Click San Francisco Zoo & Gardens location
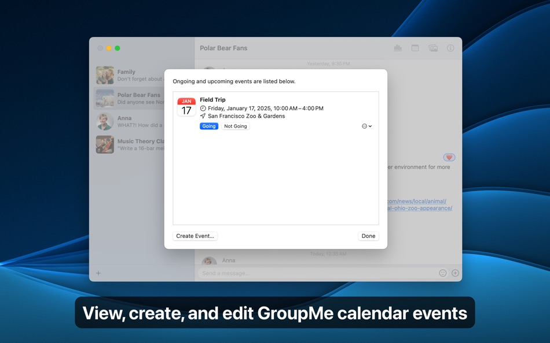Viewport: 550px width, 343px height. point(246,116)
